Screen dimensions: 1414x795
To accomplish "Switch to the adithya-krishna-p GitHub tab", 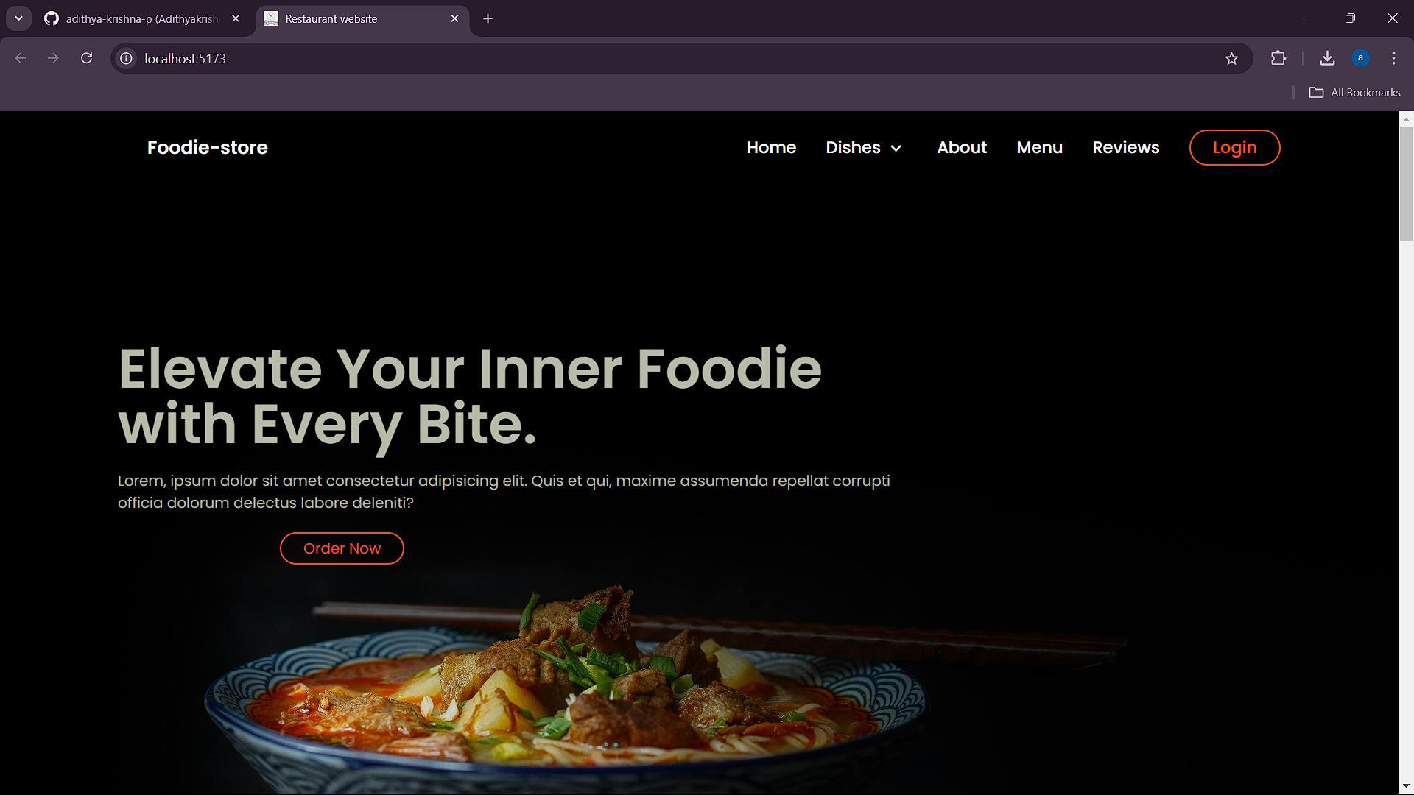I will tap(141, 18).
